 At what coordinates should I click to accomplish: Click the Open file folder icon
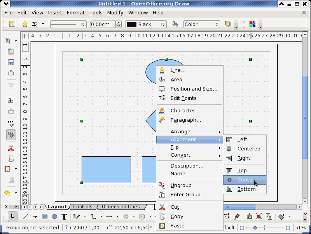tap(11, 52)
